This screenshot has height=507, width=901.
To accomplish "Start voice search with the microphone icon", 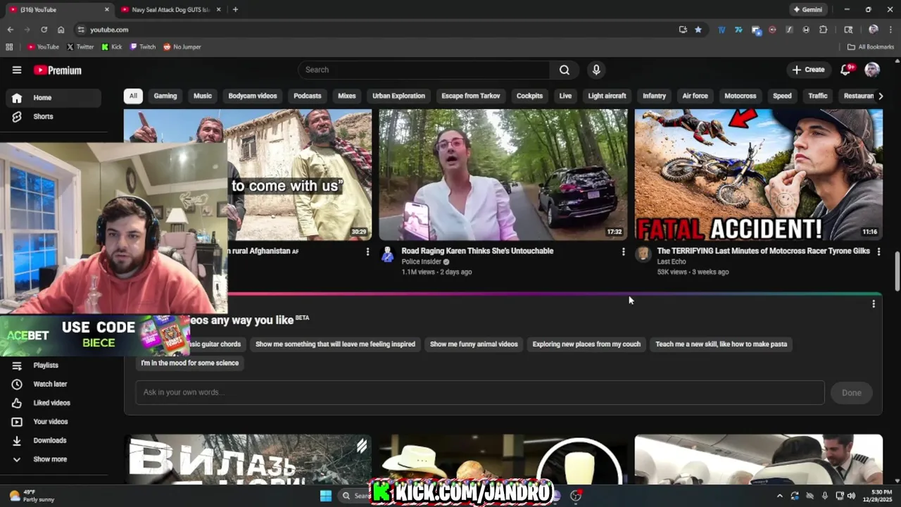I will coord(596,70).
